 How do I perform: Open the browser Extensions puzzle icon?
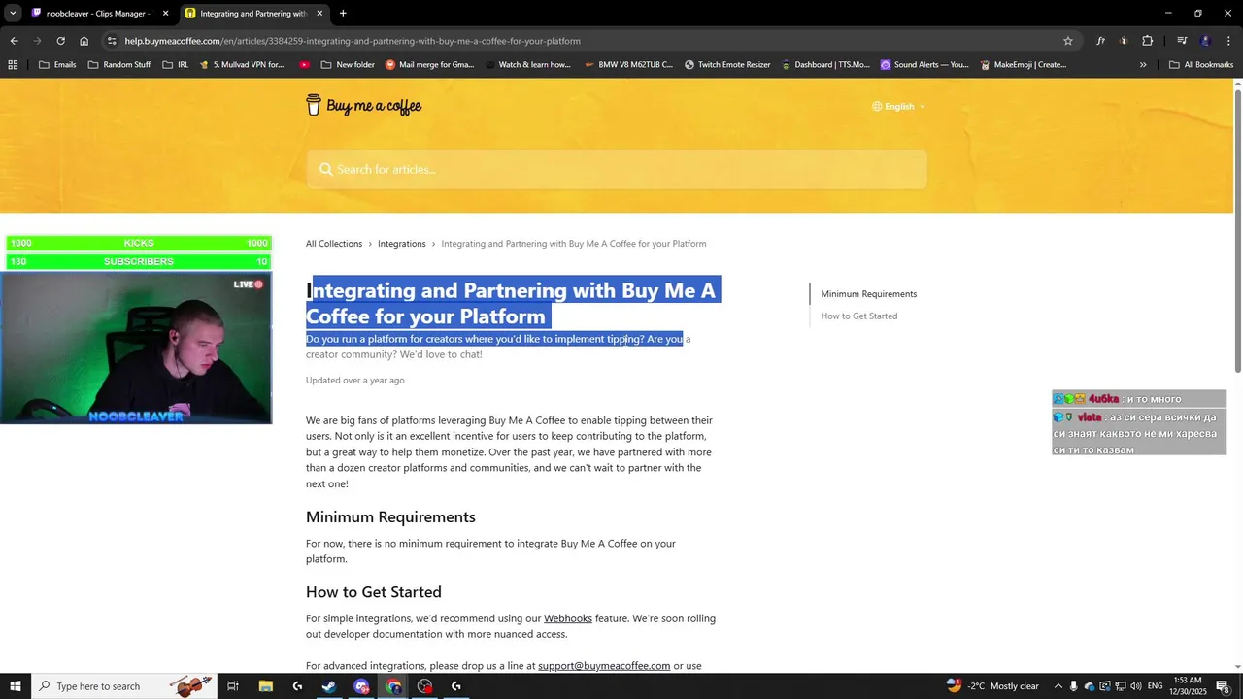pos(1147,41)
